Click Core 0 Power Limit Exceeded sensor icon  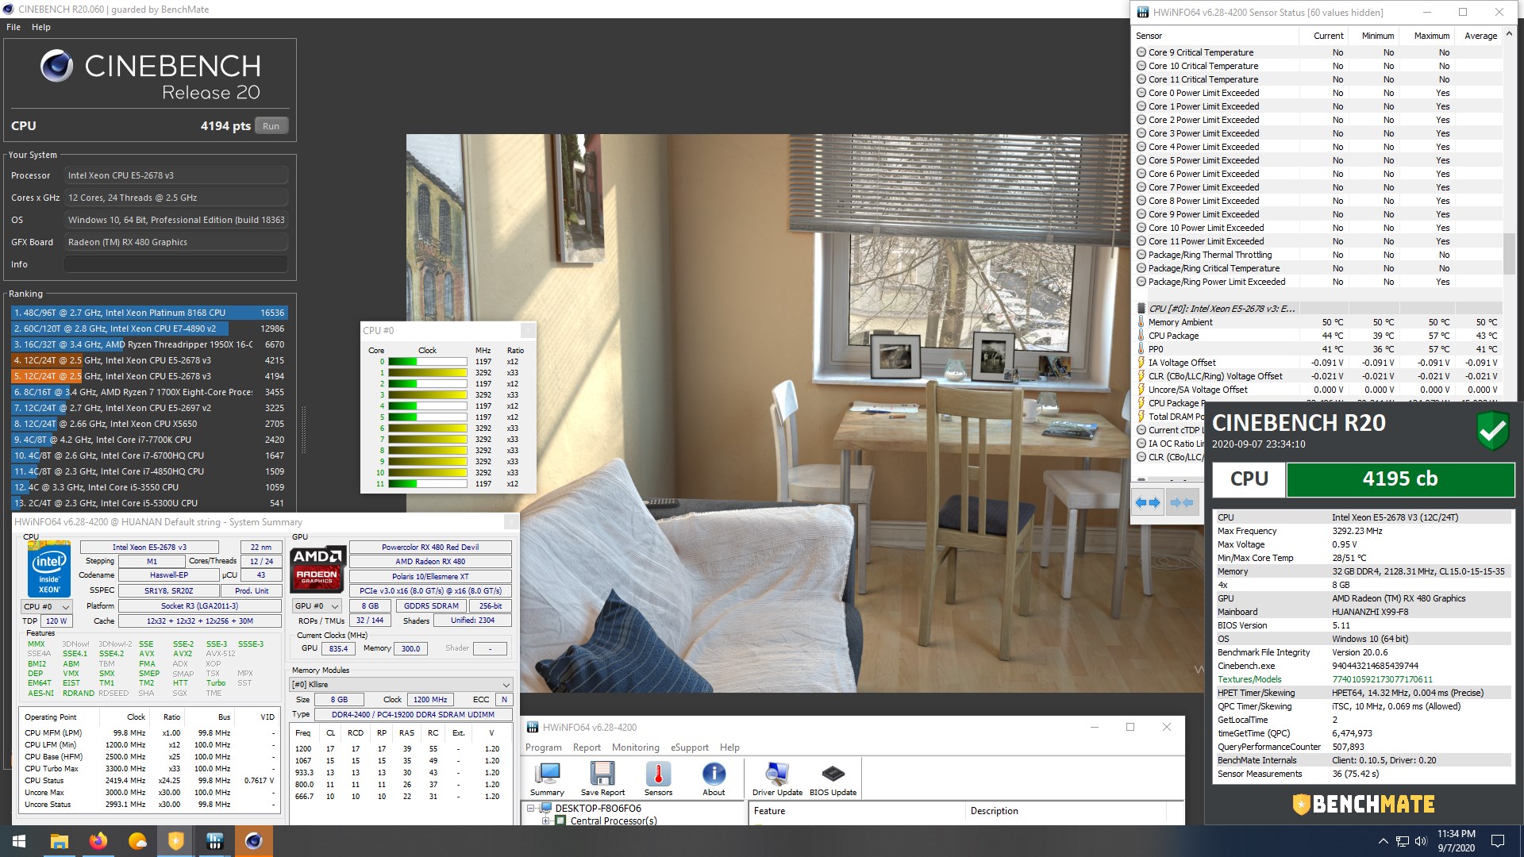[1141, 93]
